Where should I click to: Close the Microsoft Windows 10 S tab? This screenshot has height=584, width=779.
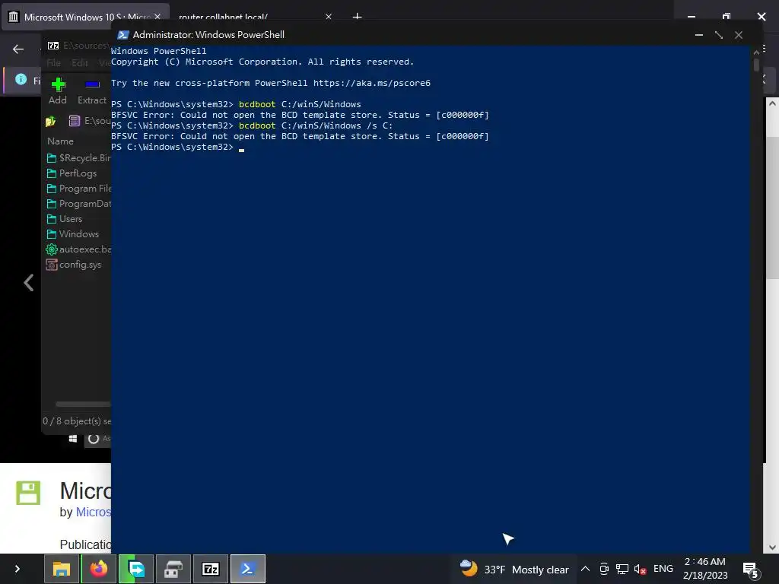point(157,17)
